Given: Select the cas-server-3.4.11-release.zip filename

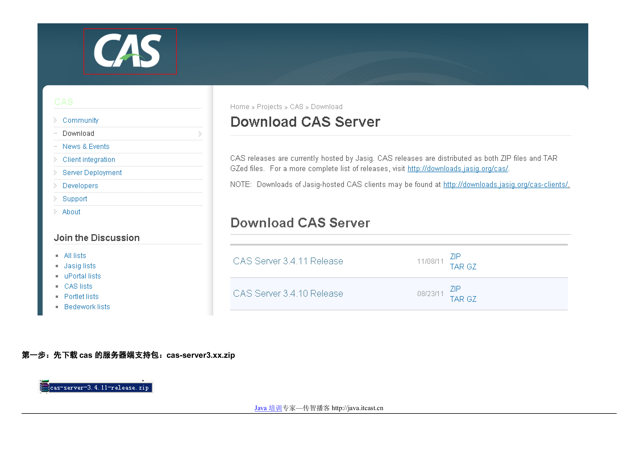Looking at the screenshot, I should click(x=99, y=388).
